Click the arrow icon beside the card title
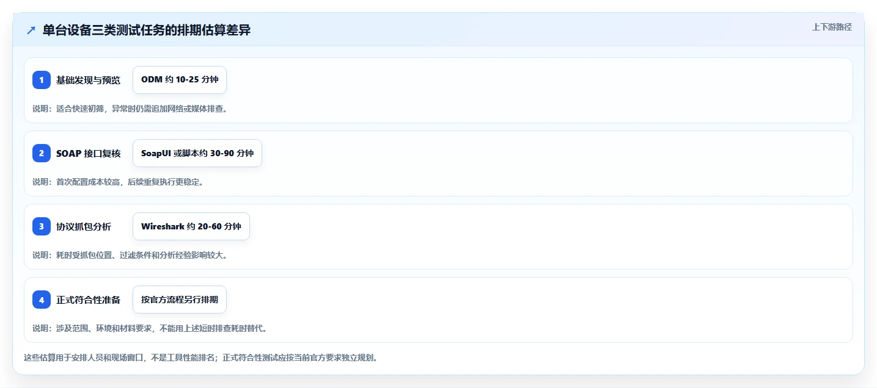This screenshot has width=877, height=388. point(31,31)
